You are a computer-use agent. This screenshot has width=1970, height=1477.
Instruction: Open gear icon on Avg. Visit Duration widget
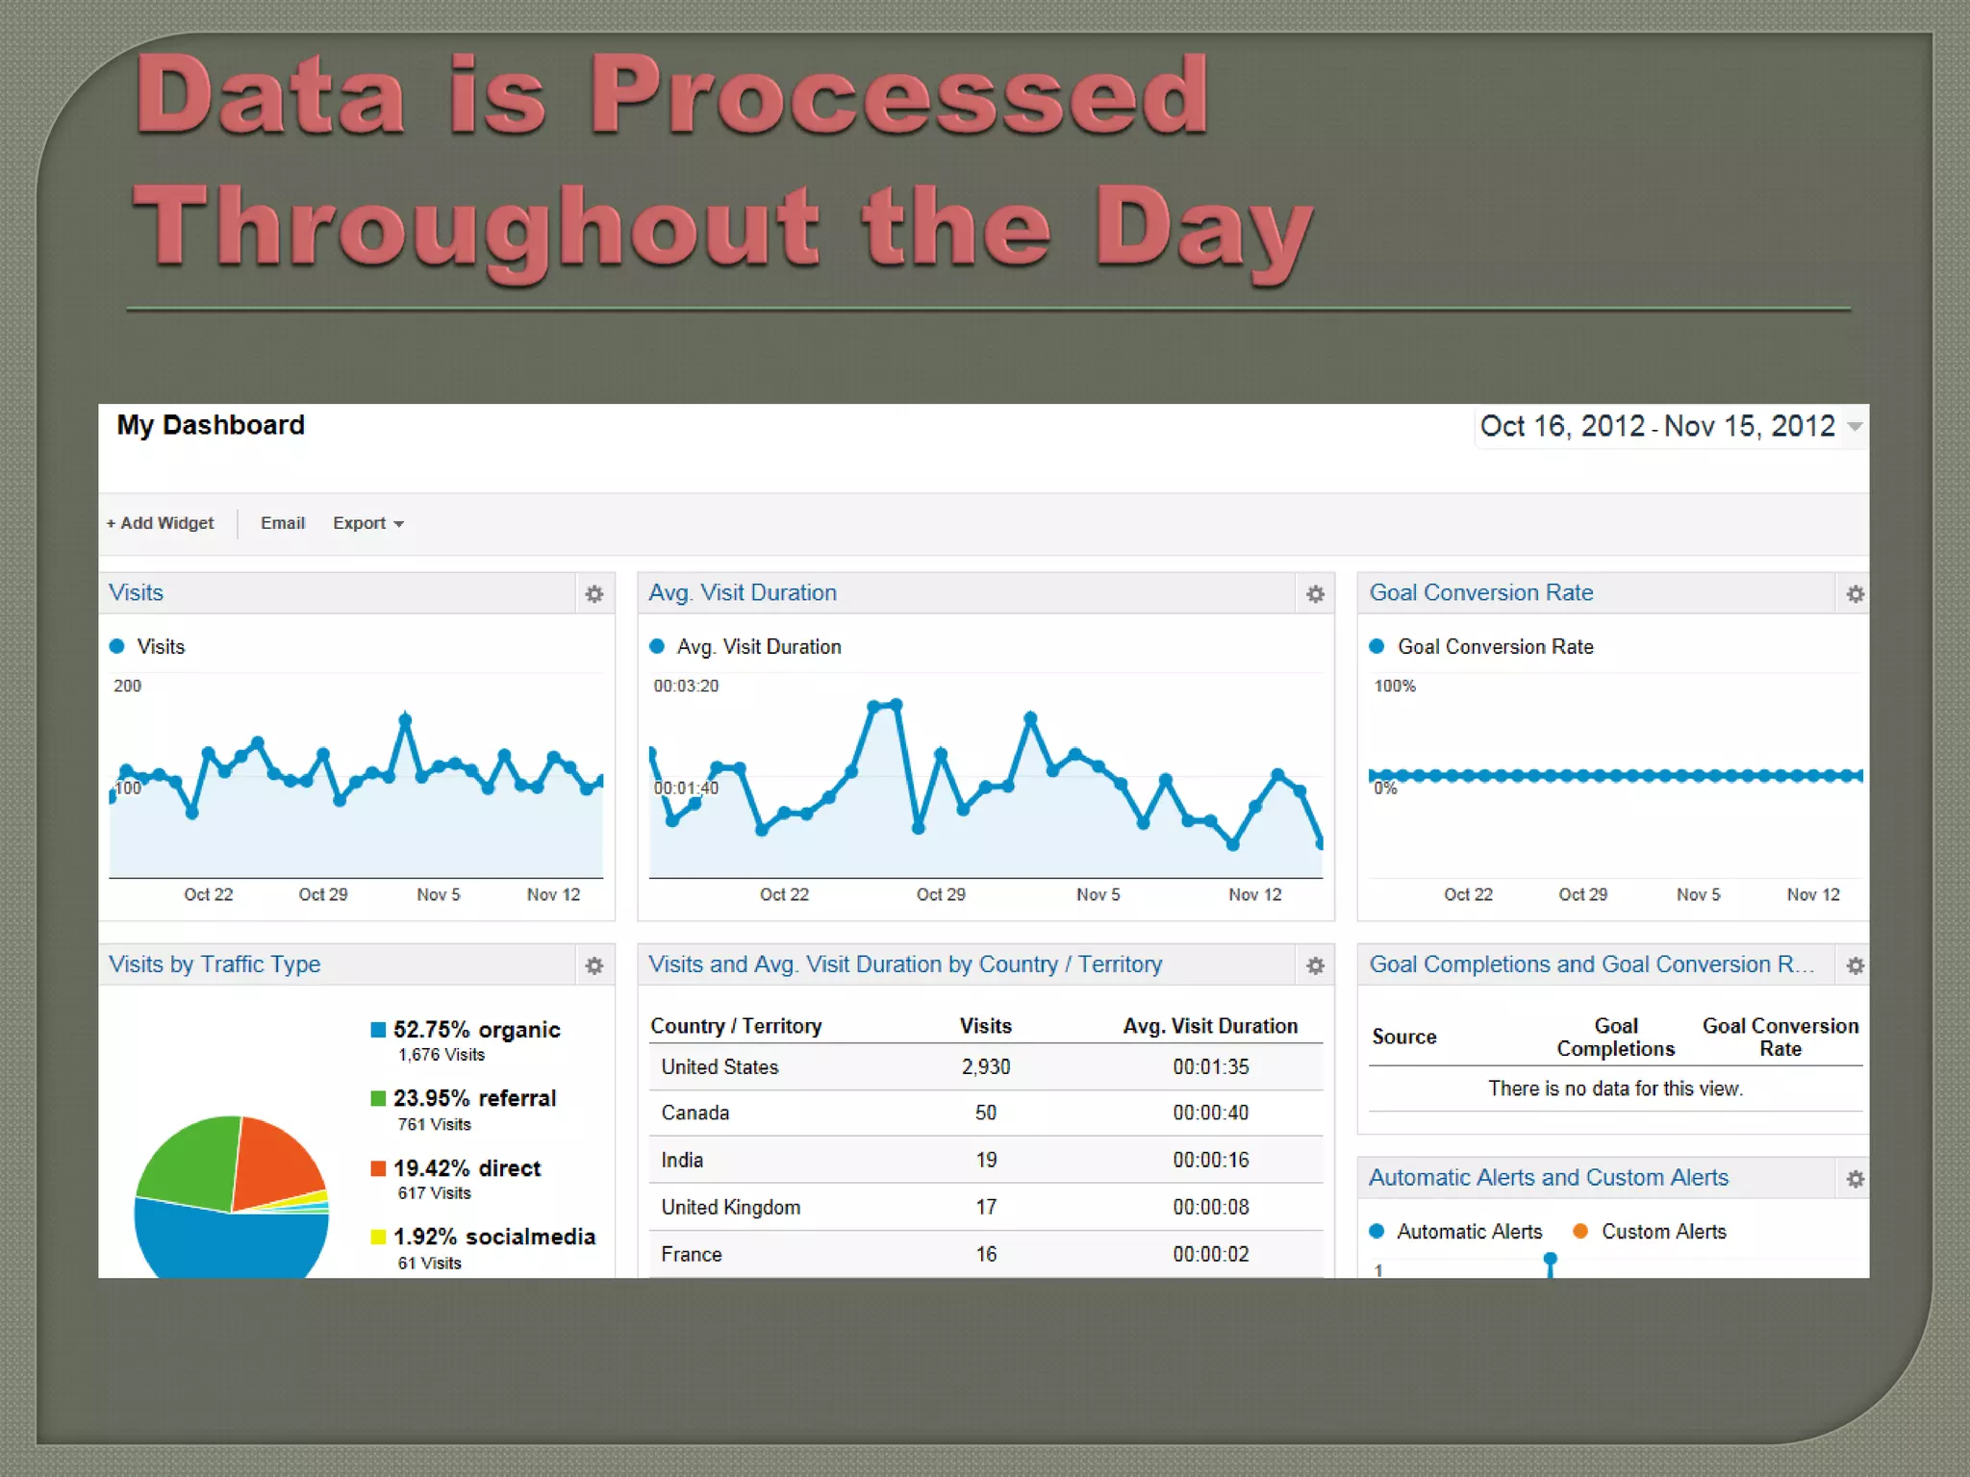1315,594
